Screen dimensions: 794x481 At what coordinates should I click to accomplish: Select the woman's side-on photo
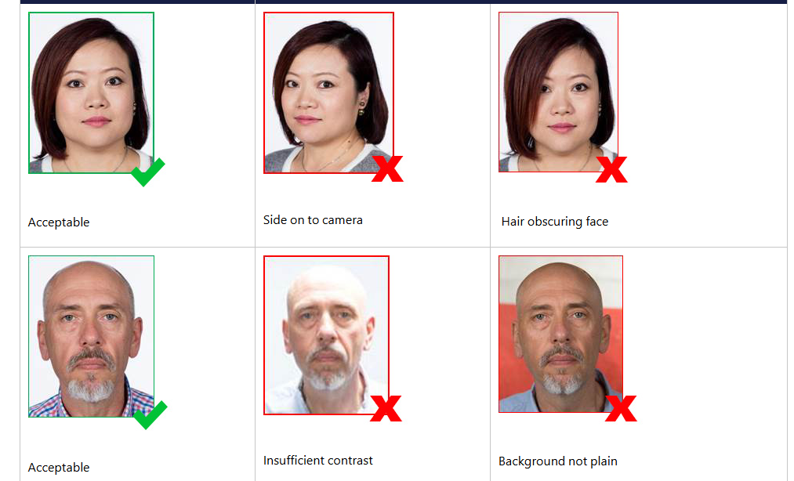(x=328, y=92)
